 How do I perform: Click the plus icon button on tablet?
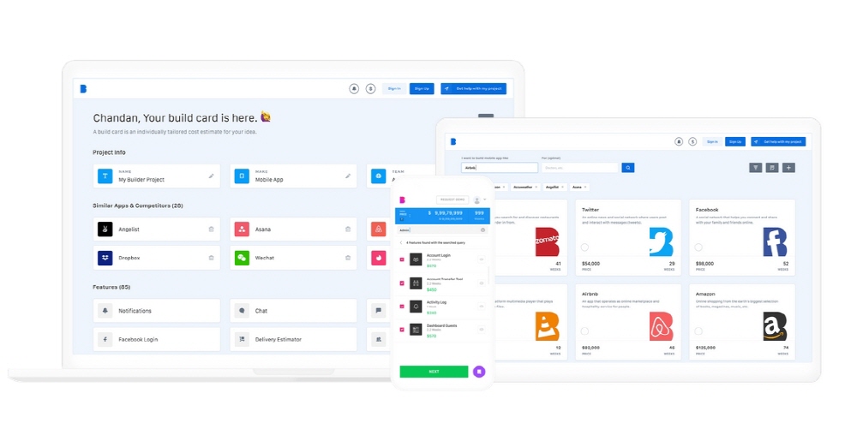click(x=788, y=168)
